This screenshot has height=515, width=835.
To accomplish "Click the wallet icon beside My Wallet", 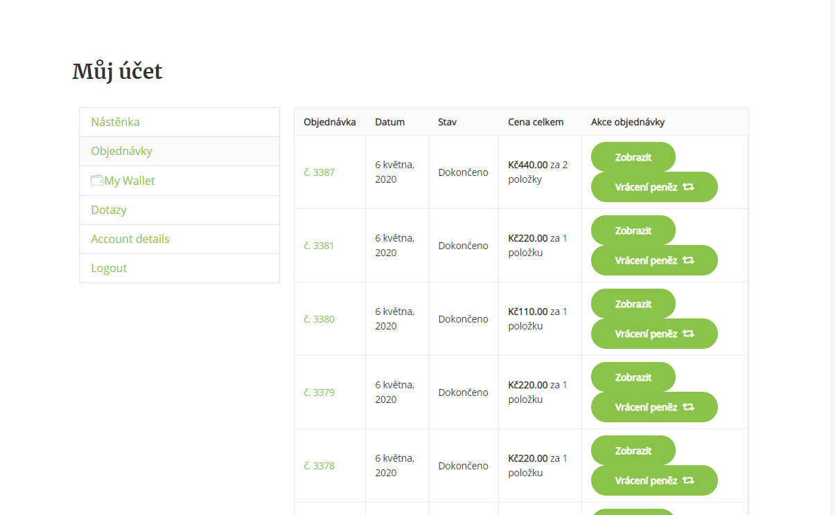I will [x=97, y=181].
